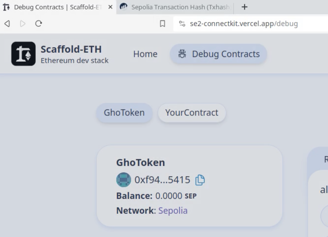Select the YourContract contract tab
This screenshot has height=237, width=328.
point(192,113)
